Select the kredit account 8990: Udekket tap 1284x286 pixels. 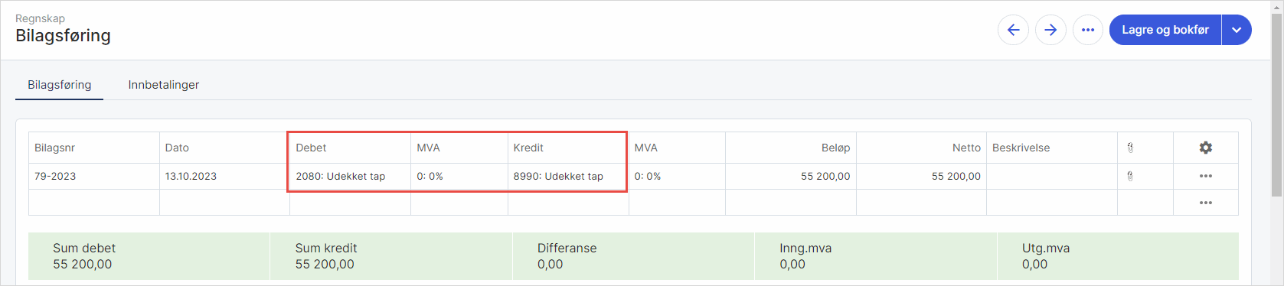(568, 176)
